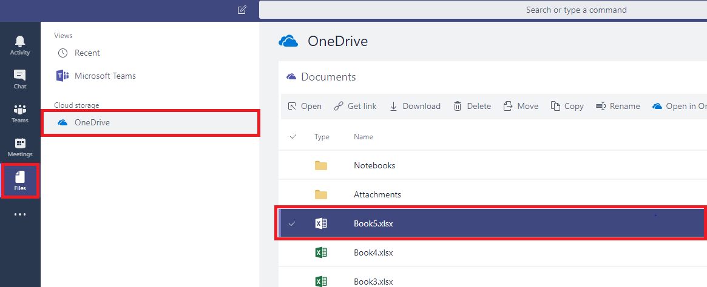Open the Attachments folder

(377, 195)
